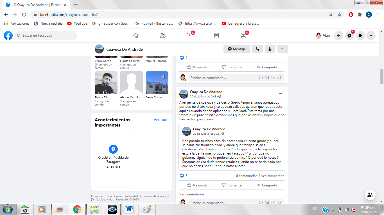Viewport: 384px width, 215px height.
Task: Go back with the browser back arrow
Action: 6,15
